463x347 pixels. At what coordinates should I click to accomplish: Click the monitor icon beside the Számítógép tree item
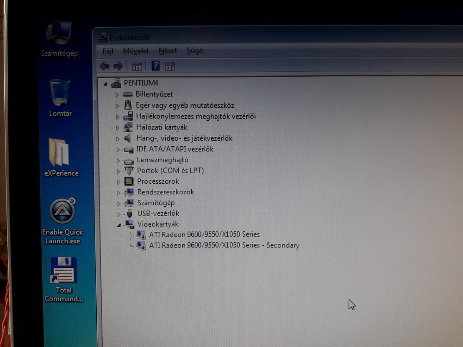tap(129, 203)
